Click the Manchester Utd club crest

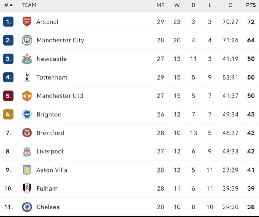[27, 96]
